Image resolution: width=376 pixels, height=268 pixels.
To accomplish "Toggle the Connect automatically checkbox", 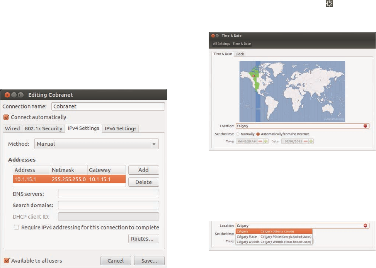I will tap(6, 117).
